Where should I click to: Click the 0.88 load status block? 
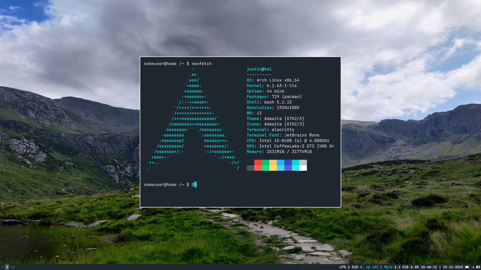click(x=415, y=267)
